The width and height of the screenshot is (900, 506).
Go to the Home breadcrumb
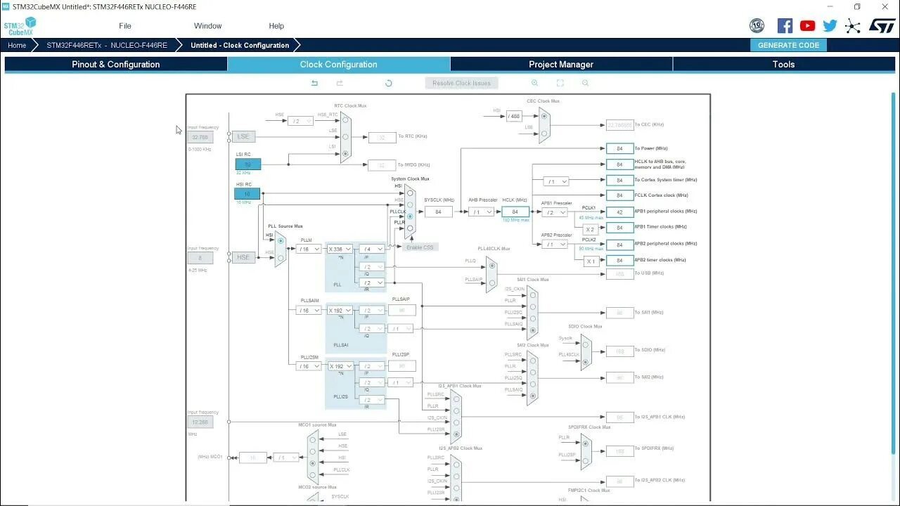(17, 45)
